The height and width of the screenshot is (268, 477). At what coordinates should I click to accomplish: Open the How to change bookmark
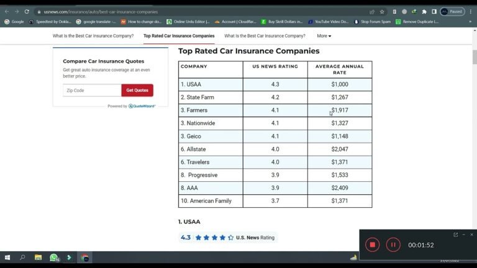[141, 22]
